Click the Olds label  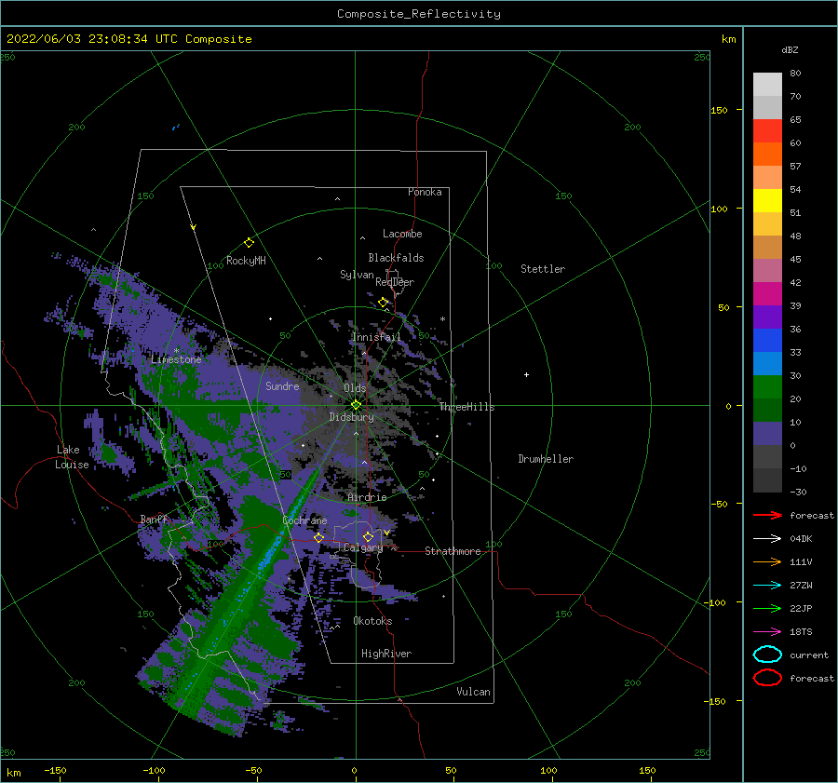point(355,388)
